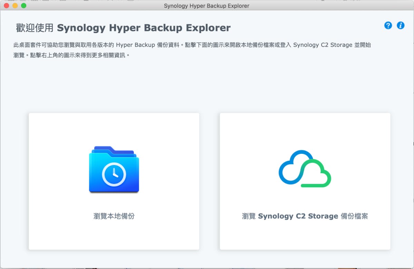
Task: Click the Synology C2 cloud logo
Action: coord(305,169)
